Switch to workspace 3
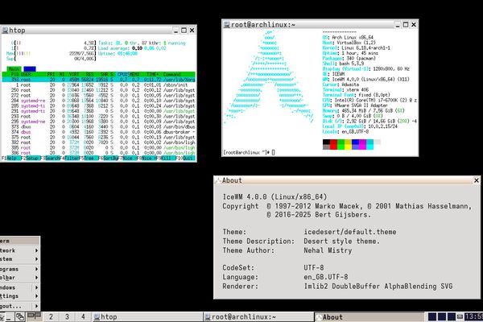483x322 pixels. coord(67,316)
